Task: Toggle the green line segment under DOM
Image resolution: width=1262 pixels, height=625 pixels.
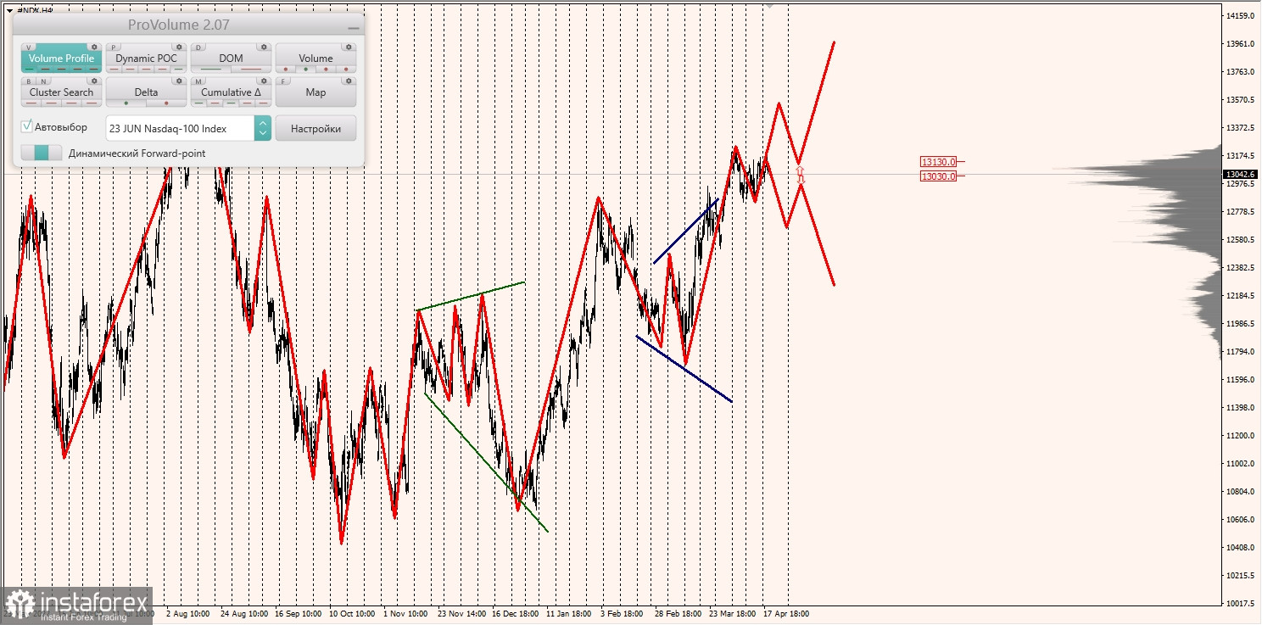Action: click(x=210, y=69)
